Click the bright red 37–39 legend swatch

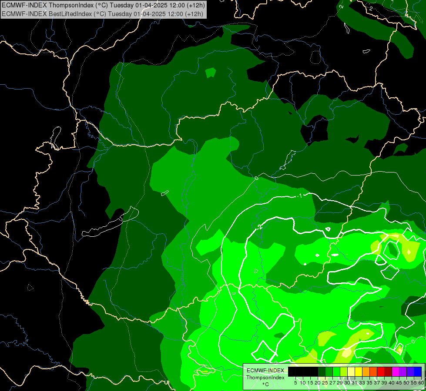(x=381, y=371)
